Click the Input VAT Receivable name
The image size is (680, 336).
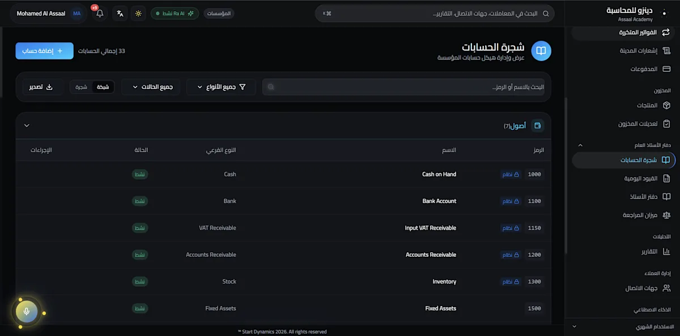[x=431, y=228]
